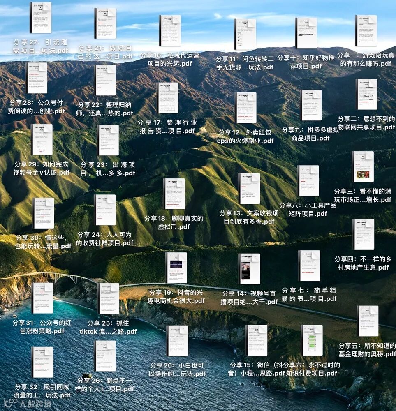Select the 分享13 文案收钱项目 PDF icon

pos(249,189)
